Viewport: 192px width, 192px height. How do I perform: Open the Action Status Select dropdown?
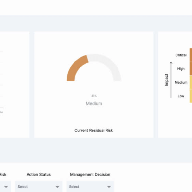point(38,187)
